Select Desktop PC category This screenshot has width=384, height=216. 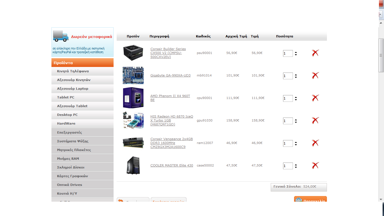[x=82, y=115]
